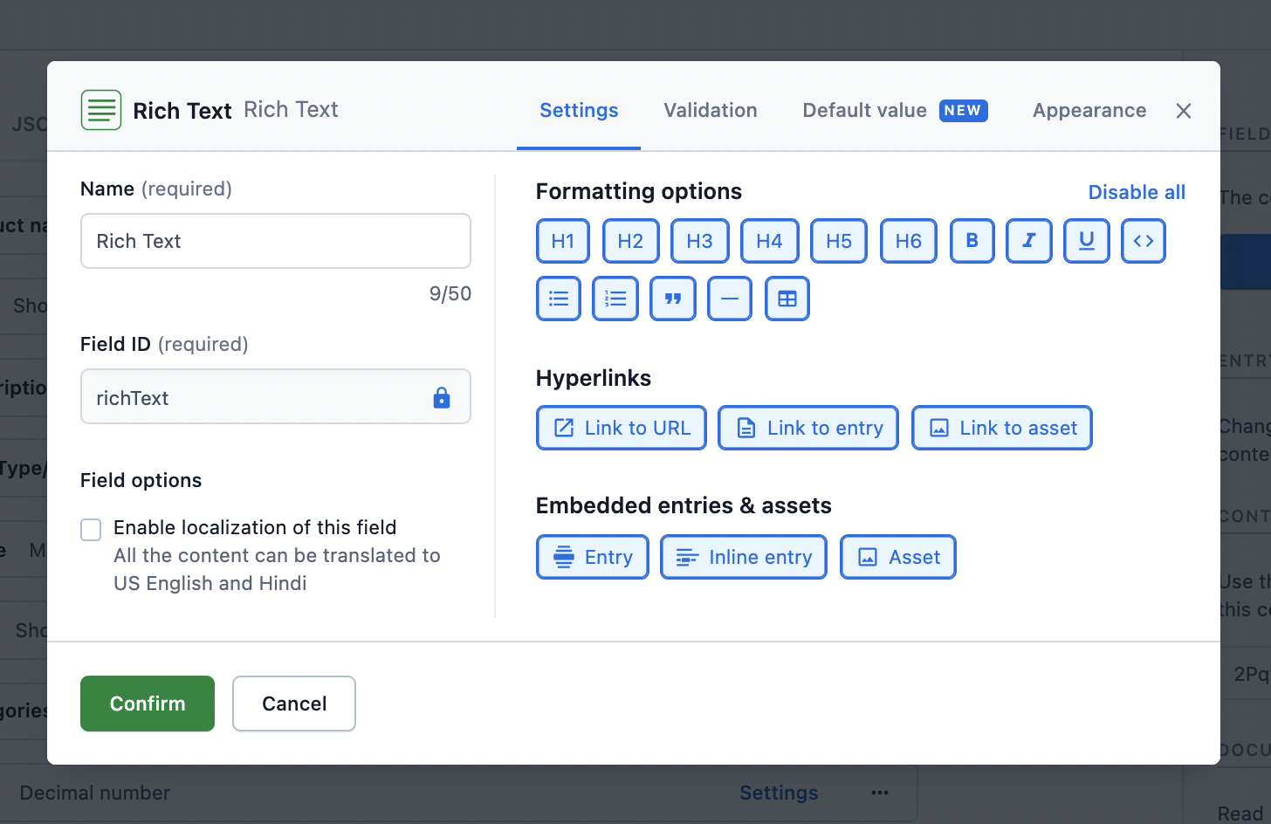Toggle the table formatting option
The width and height of the screenshot is (1271, 824).
pyautogui.click(x=787, y=299)
